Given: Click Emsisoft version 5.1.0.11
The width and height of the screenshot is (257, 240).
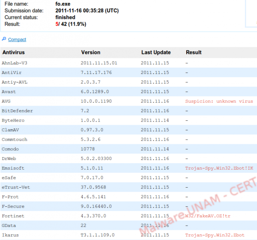Looking at the screenshot, I should point(92,168).
